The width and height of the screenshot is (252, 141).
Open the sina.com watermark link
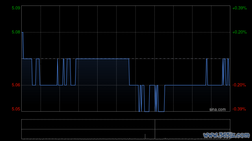(217, 110)
